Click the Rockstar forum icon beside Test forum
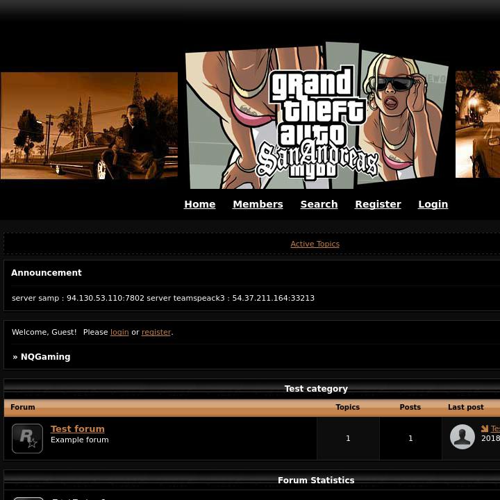Screen dimensions: 500x500 click(x=27, y=438)
